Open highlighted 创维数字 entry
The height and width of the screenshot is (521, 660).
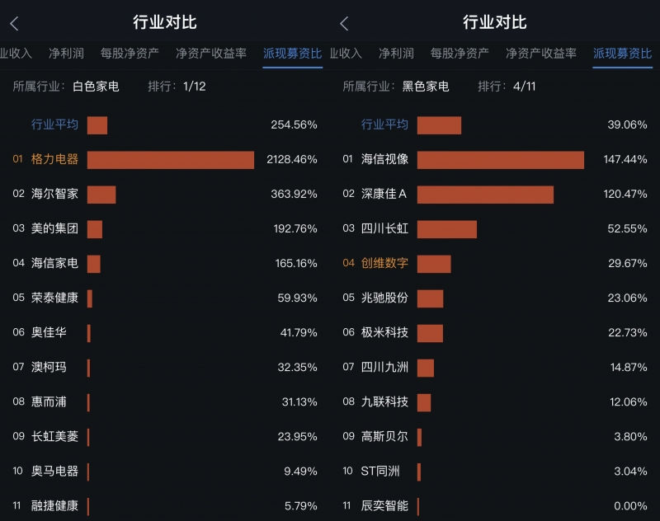[384, 264]
